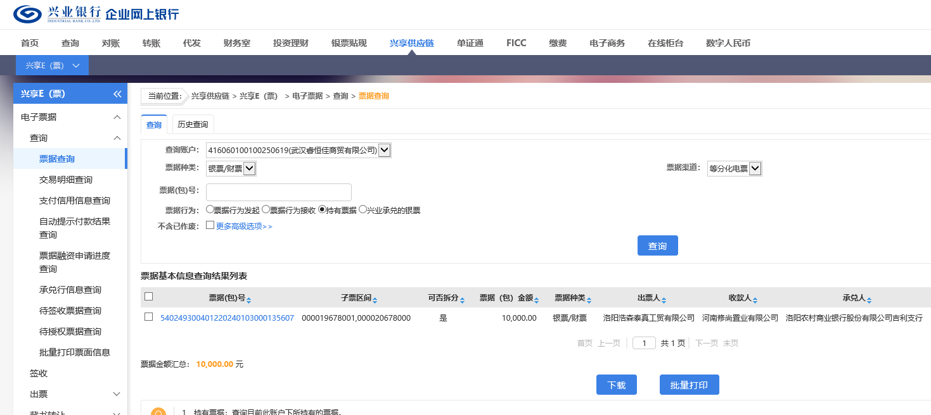Open the 兴享E(票) top dropdown
Screen dimensions: 931x415
[53, 65]
